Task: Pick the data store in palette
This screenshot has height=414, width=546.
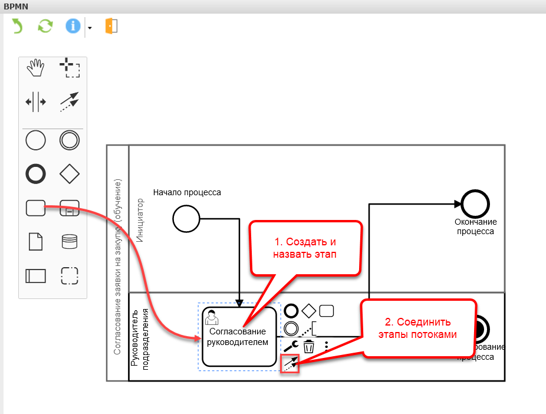Action: coord(70,241)
